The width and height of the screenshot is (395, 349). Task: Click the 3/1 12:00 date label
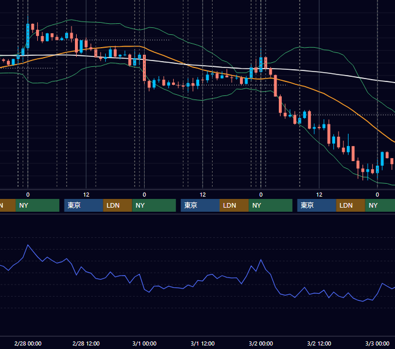[203, 343]
